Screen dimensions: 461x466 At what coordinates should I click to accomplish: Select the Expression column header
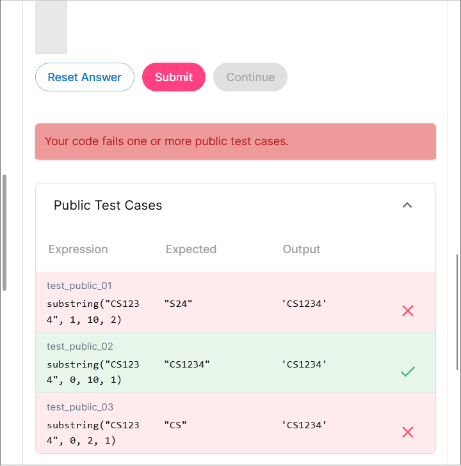coord(78,249)
